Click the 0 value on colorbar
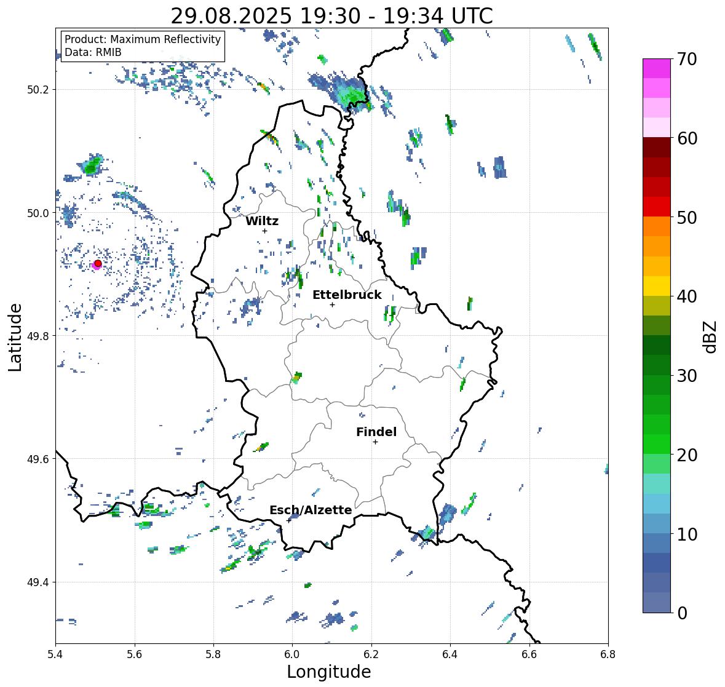This screenshot has width=725, height=687. tap(682, 613)
